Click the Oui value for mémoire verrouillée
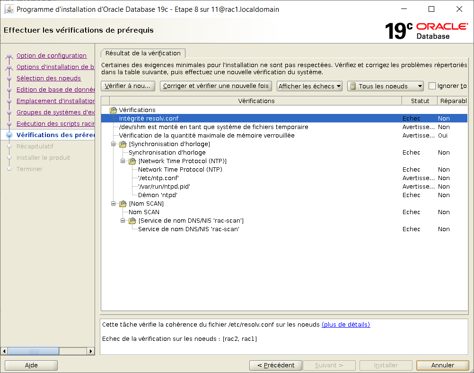This screenshot has width=474, height=373. tap(443, 135)
